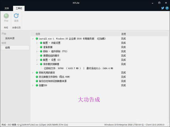Click green dot next to 优化映像文件架构

[37, 77]
